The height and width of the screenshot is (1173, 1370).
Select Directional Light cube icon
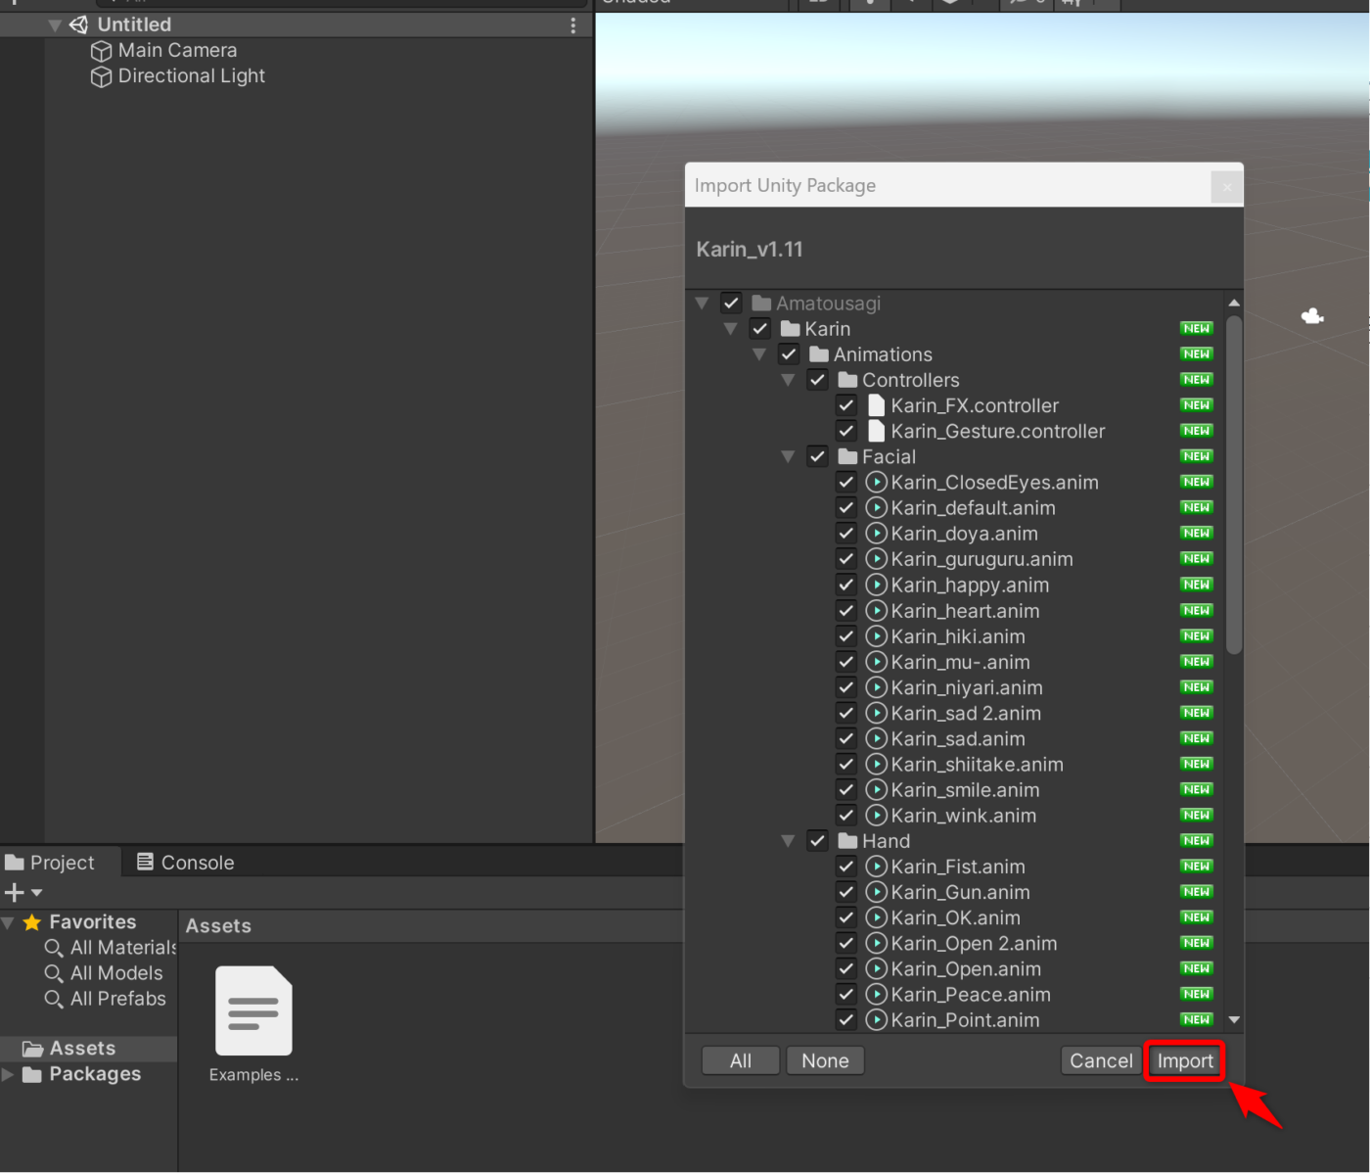click(101, 76)
